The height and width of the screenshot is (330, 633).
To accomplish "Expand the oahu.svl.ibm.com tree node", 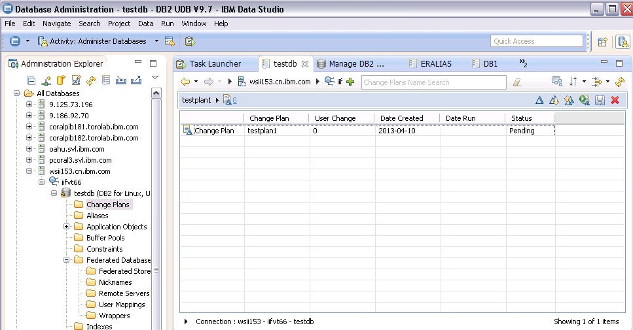I will click(x=29, y=149).
